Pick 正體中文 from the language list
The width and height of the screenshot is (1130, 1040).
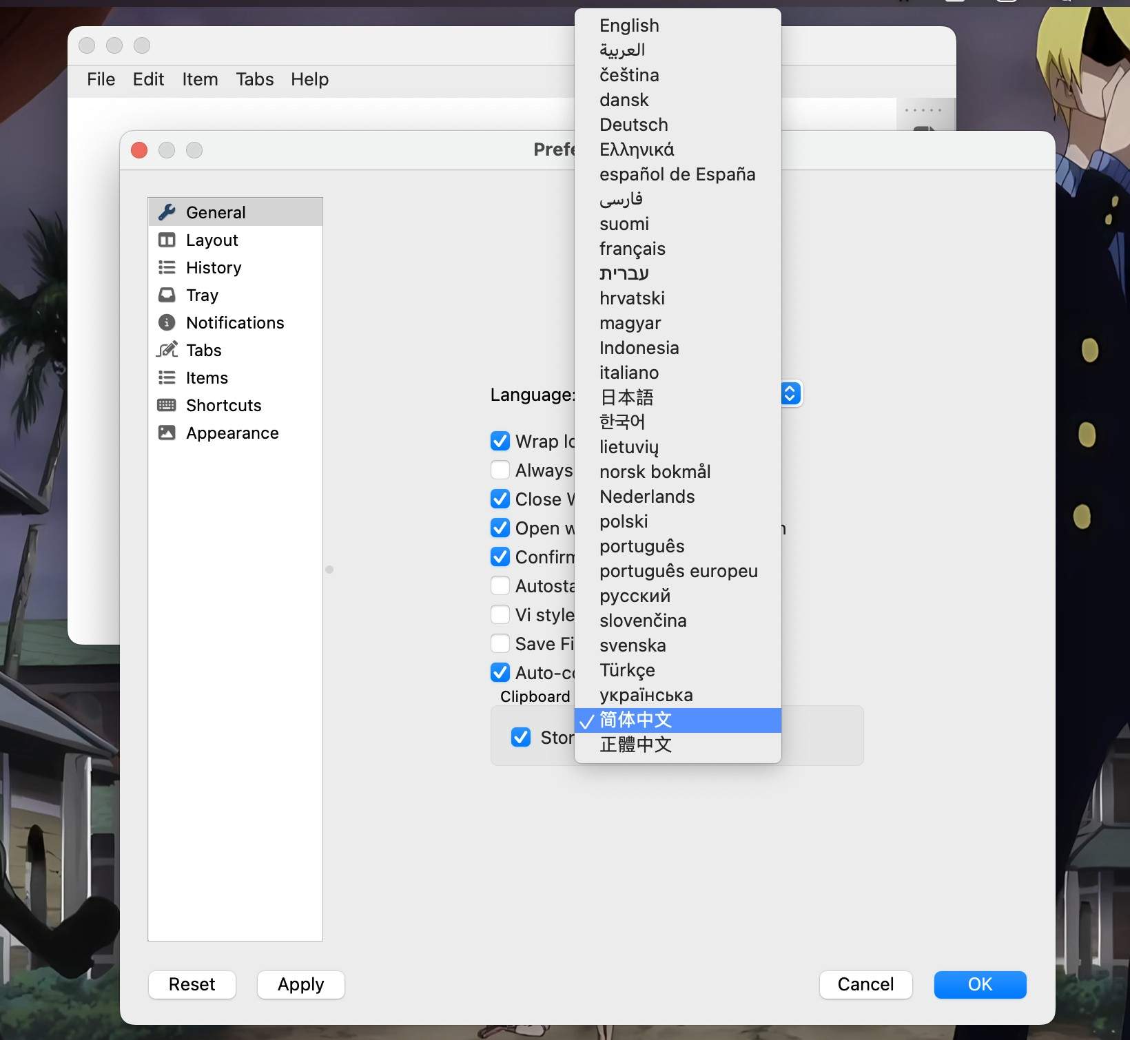point(635,745)
